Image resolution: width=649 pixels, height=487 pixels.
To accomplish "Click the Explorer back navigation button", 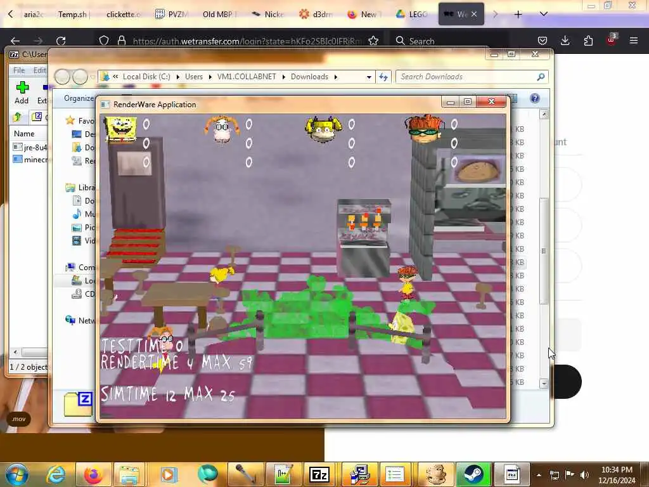I will tap(62, 77).
